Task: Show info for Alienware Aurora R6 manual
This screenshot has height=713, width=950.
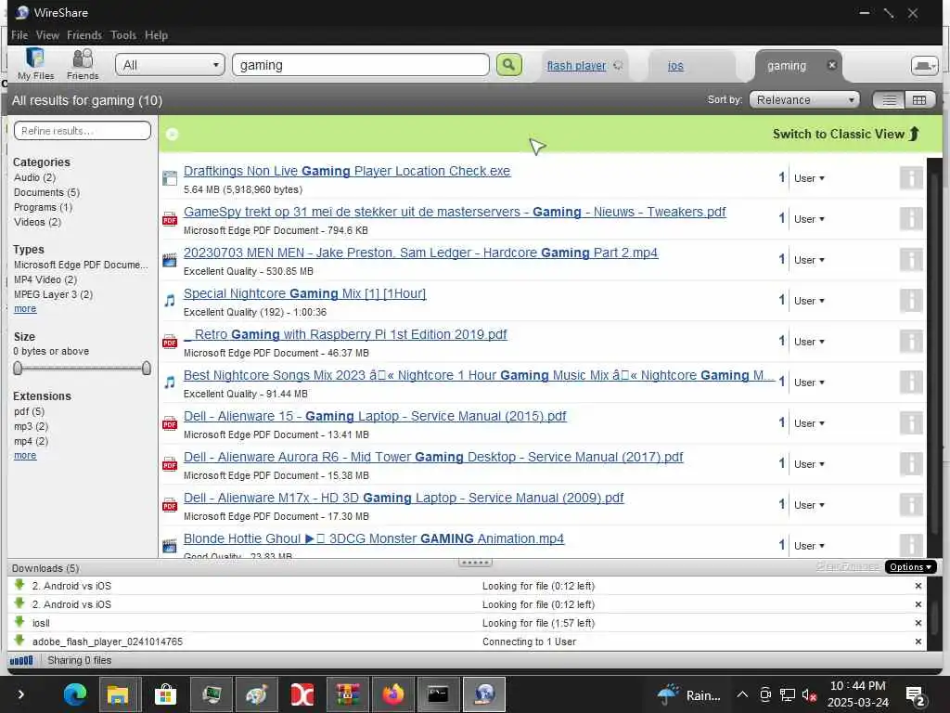Action: [911, 464]
